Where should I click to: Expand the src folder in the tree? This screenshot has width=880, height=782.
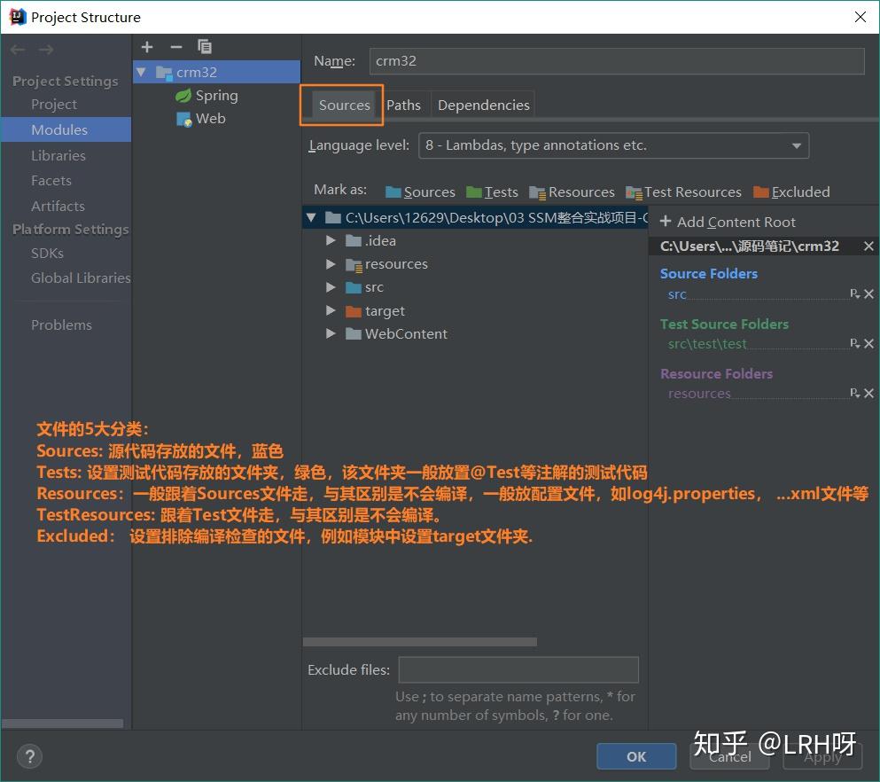(331, 286)
